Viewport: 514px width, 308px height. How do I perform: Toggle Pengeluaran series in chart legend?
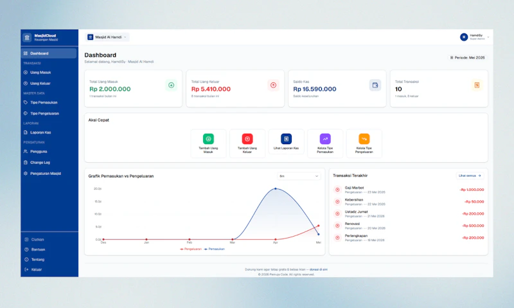(x=191, y=249)
